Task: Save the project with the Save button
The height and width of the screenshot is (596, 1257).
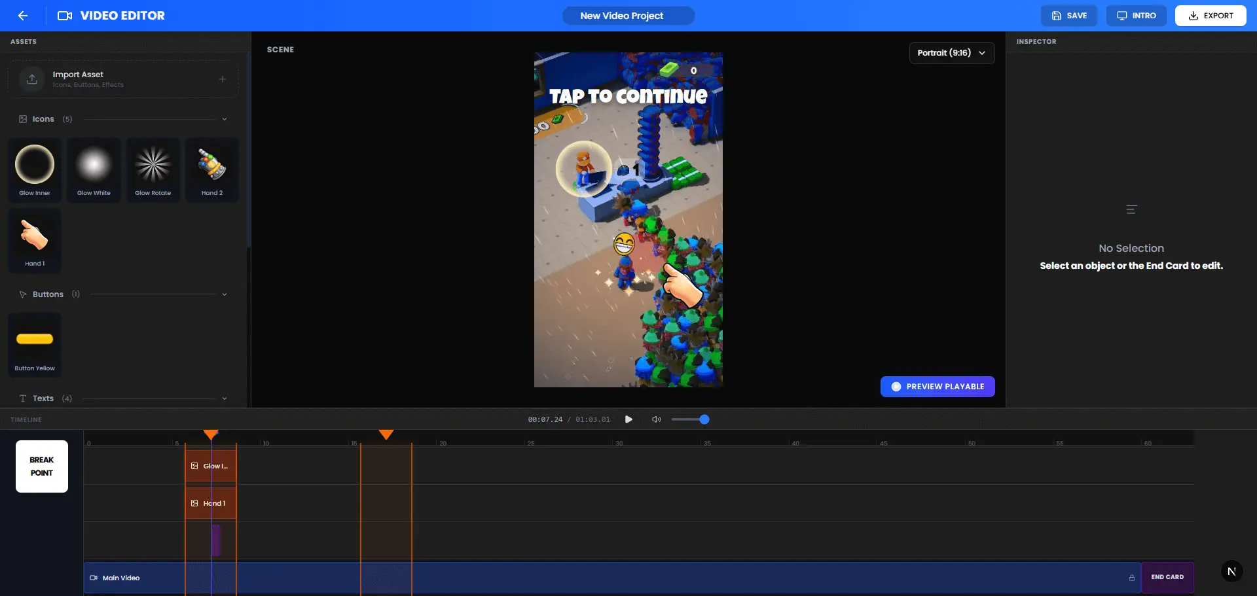Action: tap(1068, 15)
